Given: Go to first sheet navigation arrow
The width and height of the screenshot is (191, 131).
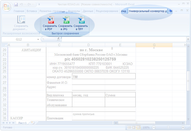Looking at the screenshot, I should coord(3,123).
